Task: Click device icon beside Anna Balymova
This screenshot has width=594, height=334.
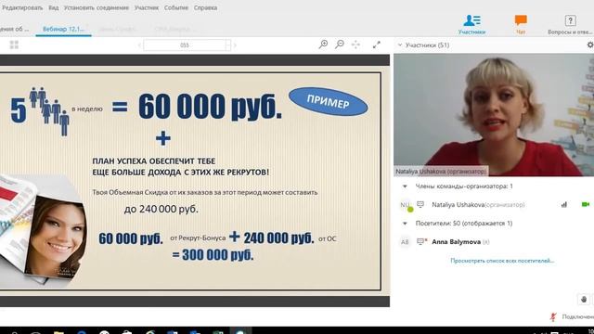Action: pos(421,241)
